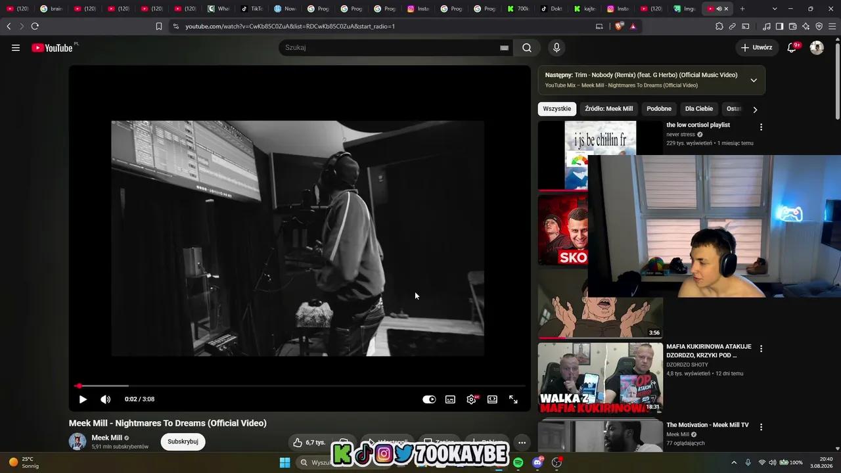Open the Windows Start menu
The height and width of the screenshot is (473, 841).
pos(284,462)
